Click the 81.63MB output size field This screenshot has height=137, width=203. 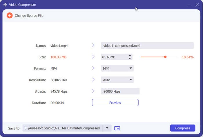(113, 57)
